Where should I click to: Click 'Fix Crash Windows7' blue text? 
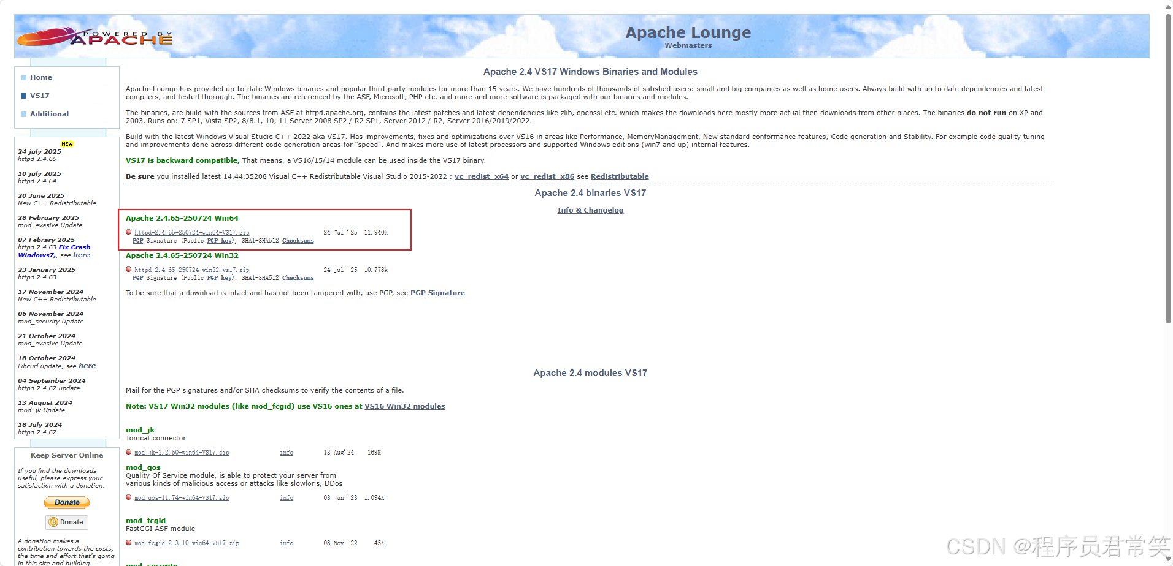54,251
